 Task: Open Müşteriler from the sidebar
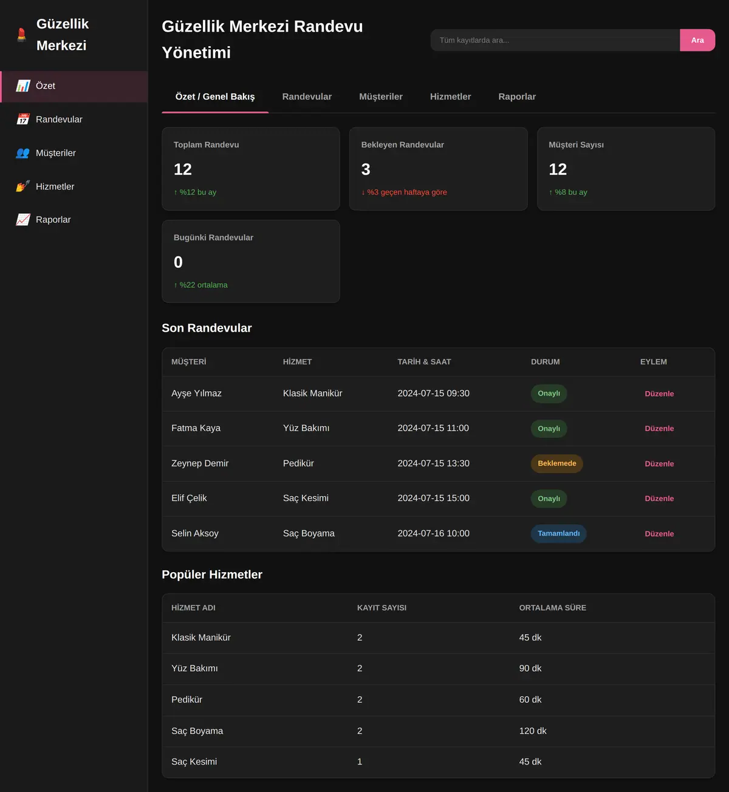(74, 153)
